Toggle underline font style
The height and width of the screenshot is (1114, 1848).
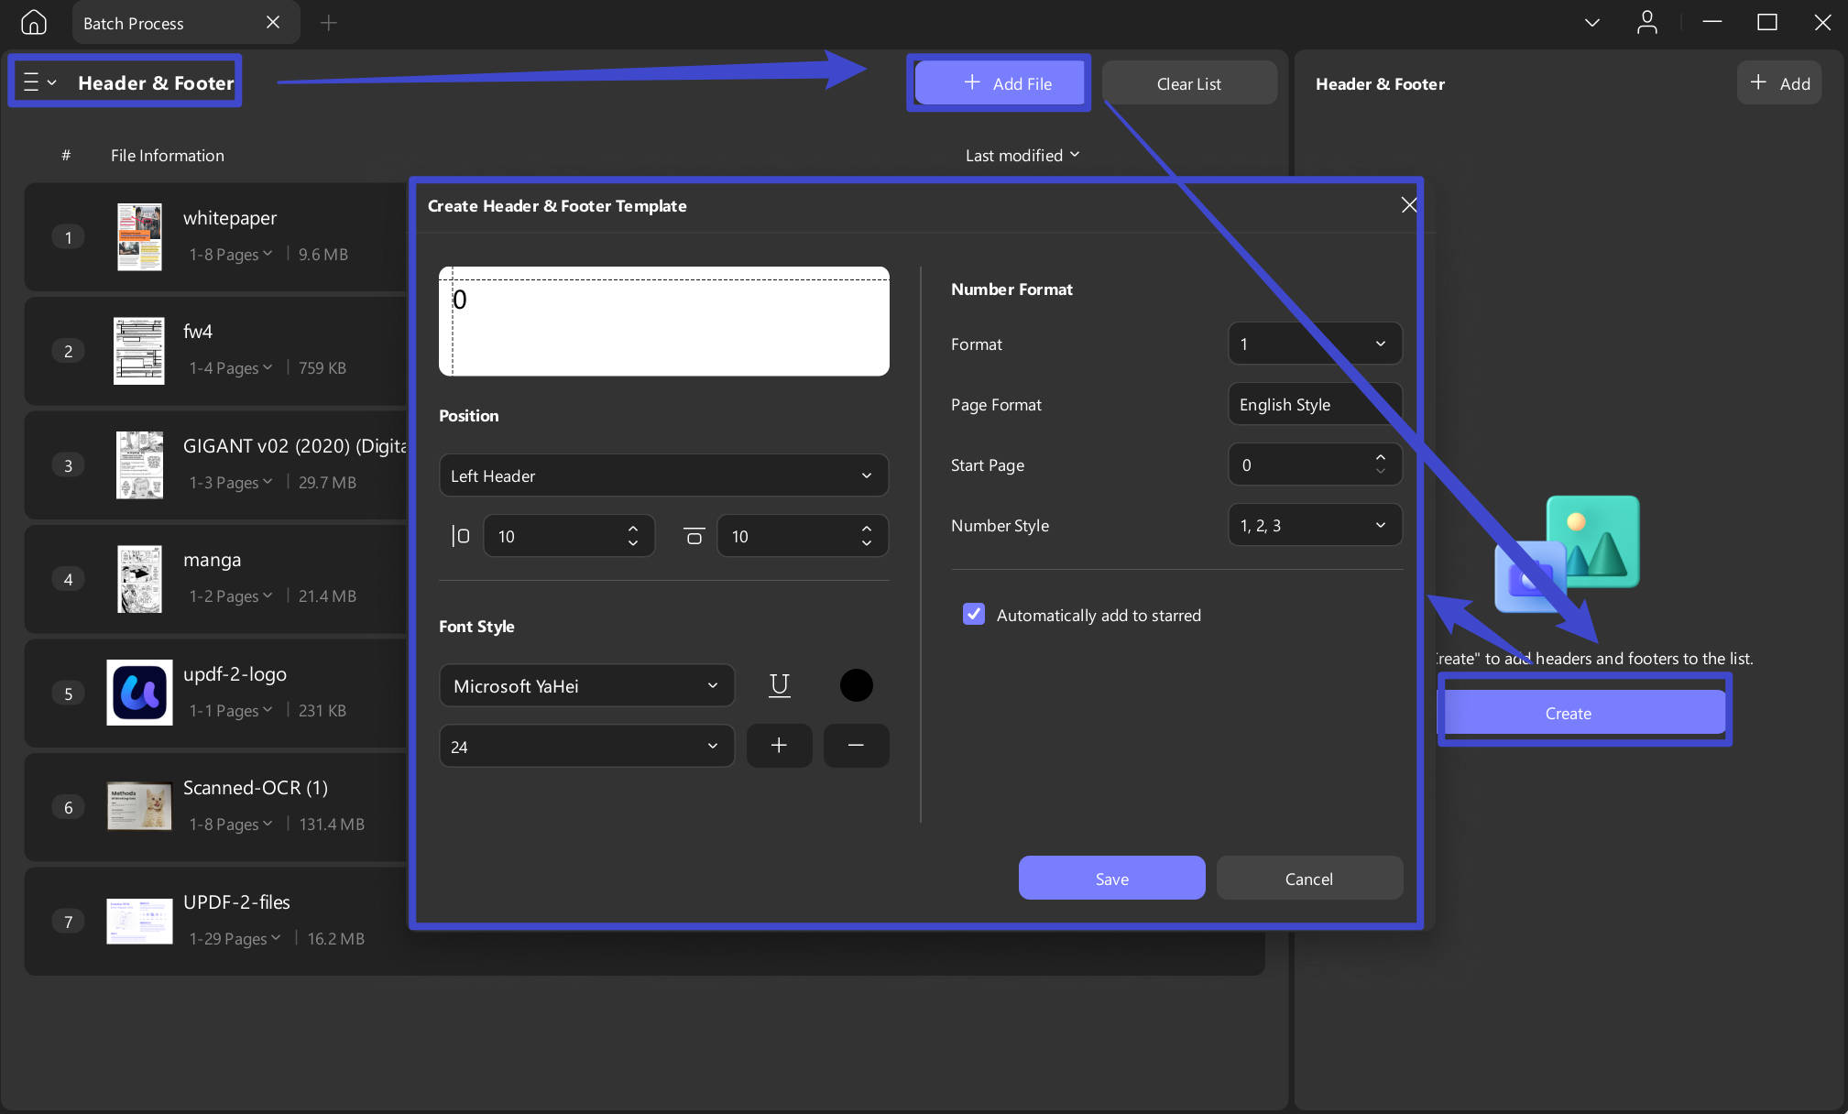tap(780, 685)
